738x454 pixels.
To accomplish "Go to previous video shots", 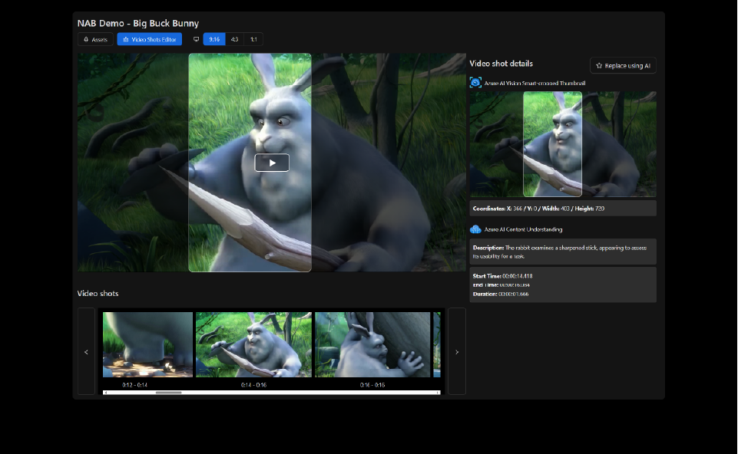I will pos(86,351).
